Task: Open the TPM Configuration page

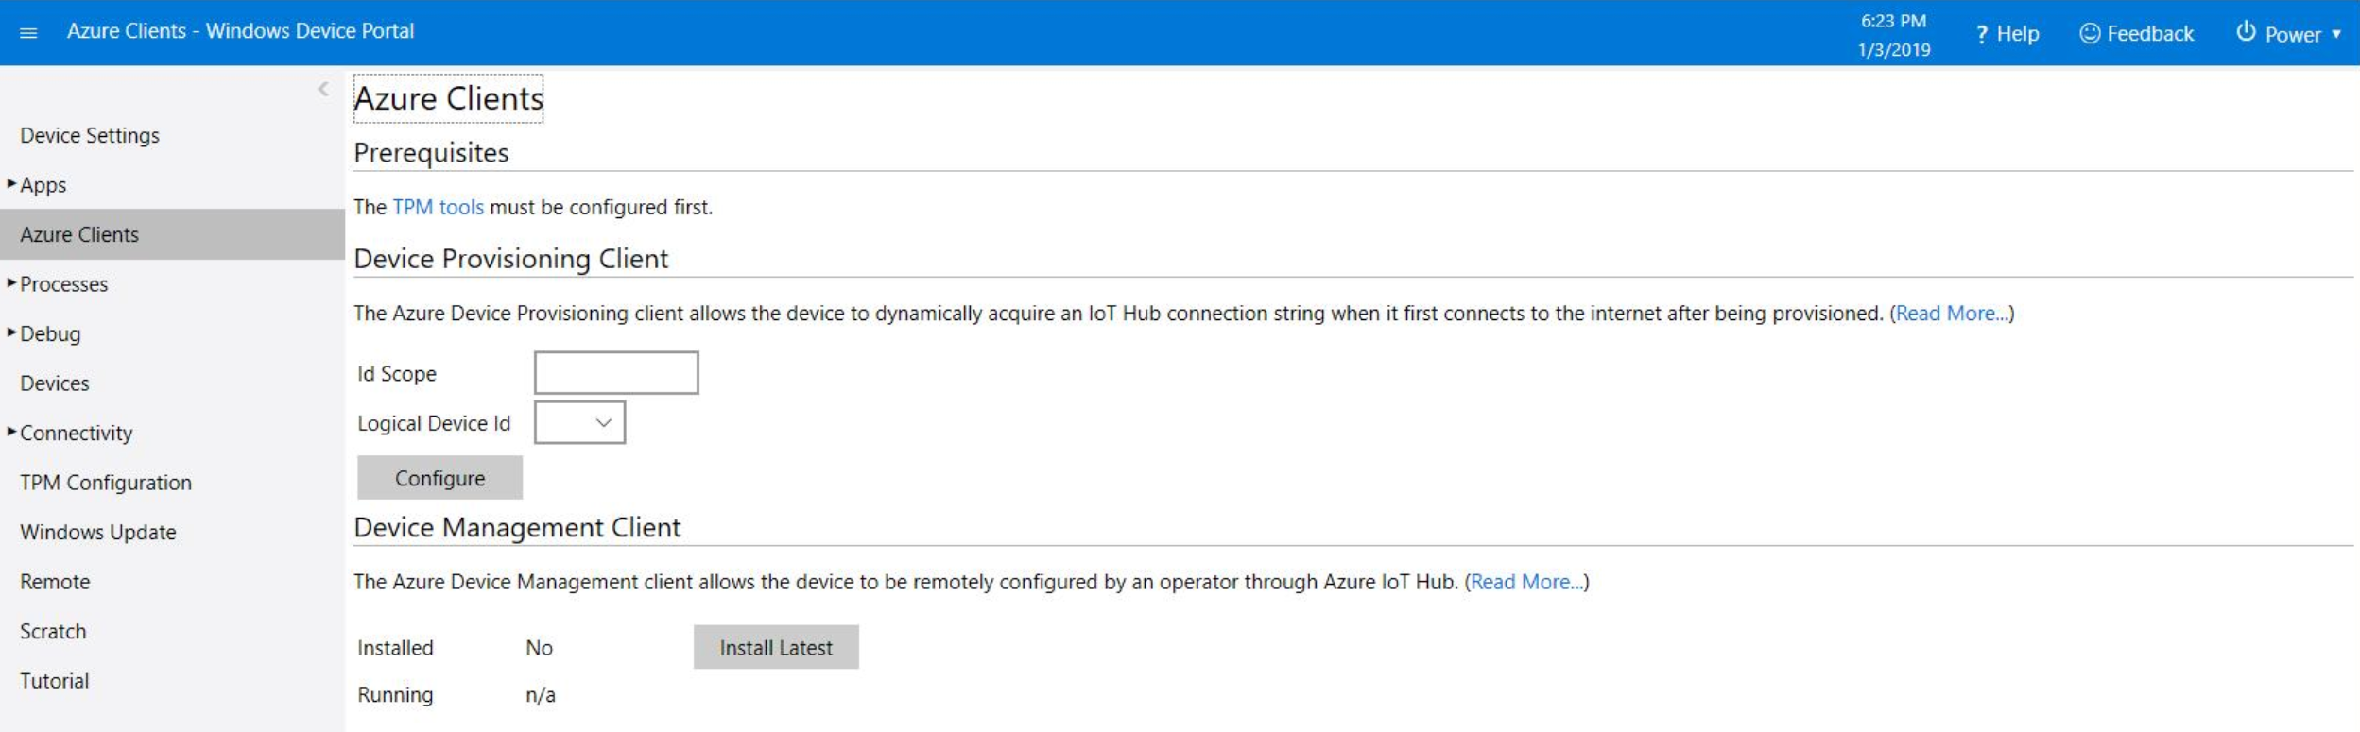Action: [x=105, y=482]
